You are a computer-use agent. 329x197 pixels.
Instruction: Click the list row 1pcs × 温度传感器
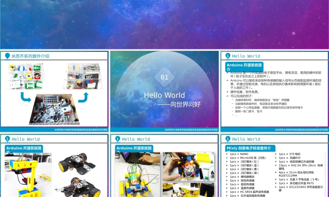tap(242, 188)
